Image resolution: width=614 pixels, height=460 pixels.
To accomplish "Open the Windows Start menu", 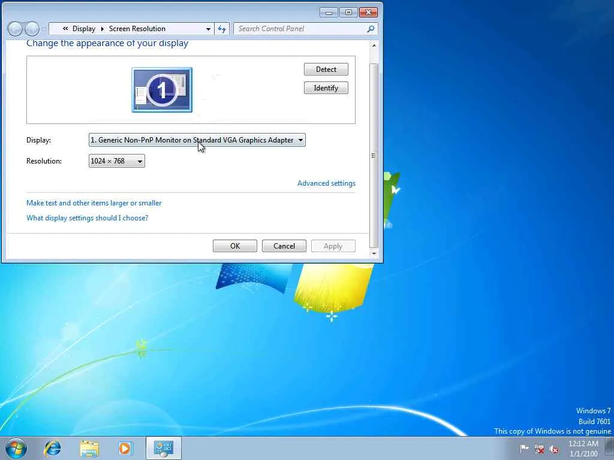I will click(x=16, y=448).
